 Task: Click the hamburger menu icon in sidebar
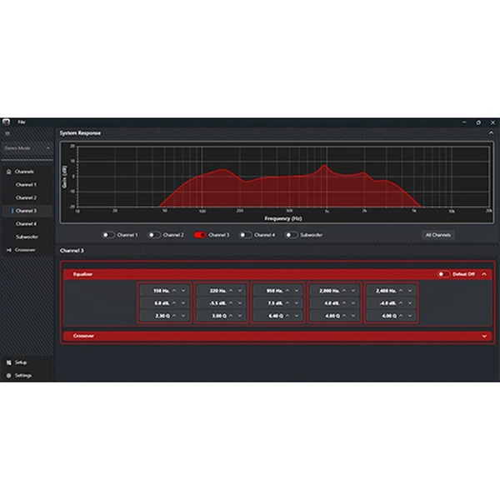pos(7,132)
